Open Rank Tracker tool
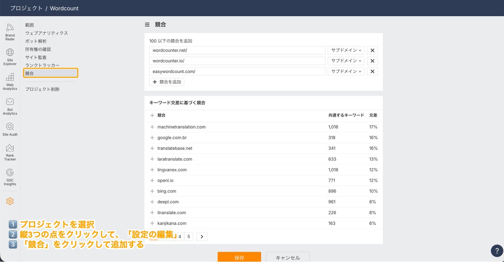Viewport: 504px width, 262px height. [10, 152]
